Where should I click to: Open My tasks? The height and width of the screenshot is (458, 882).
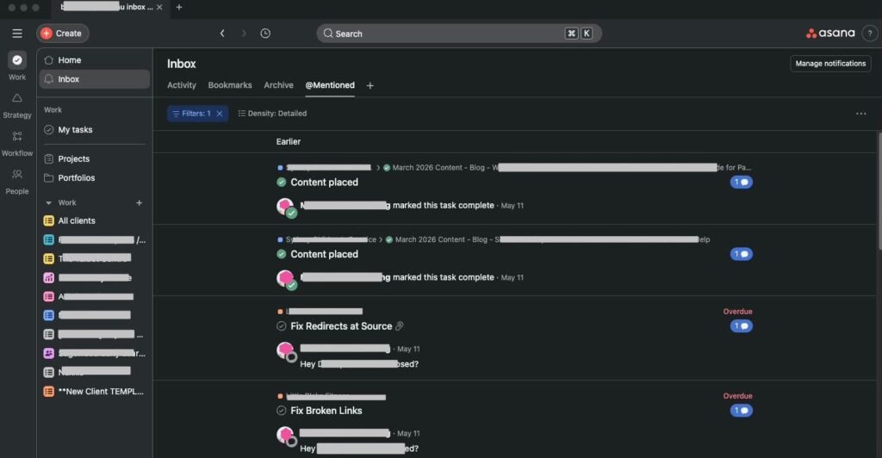coord(95,130)
